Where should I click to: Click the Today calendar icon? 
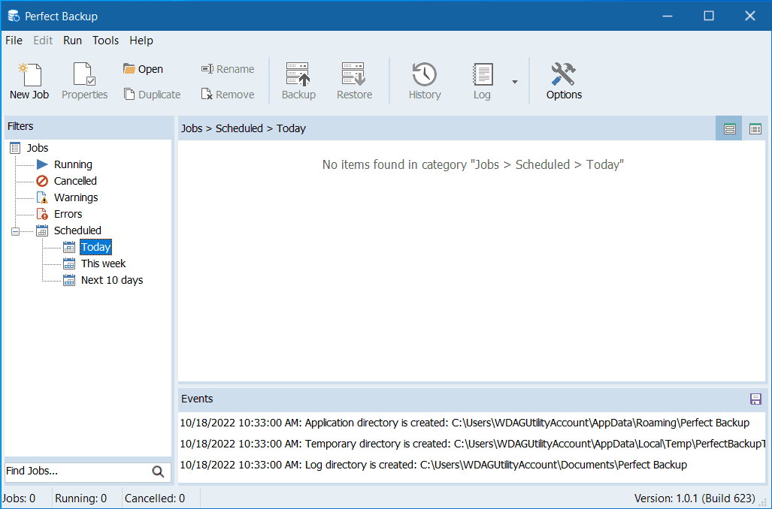69,247
